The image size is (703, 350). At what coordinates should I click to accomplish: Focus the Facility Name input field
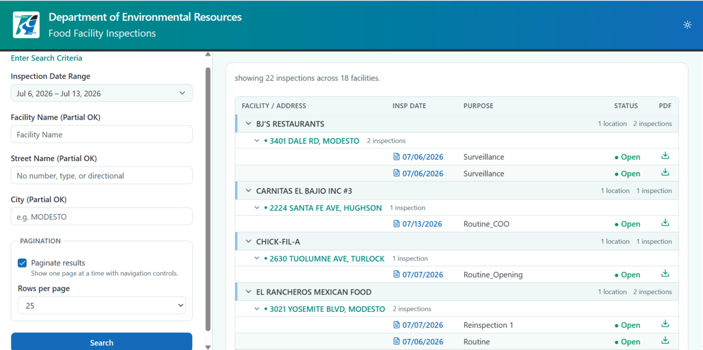[x=101, y=134]
